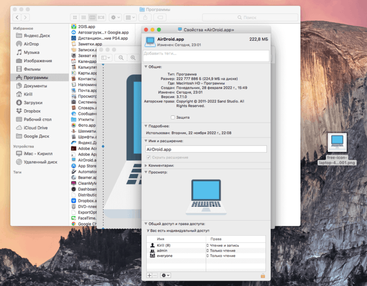Click the orange lock icon in properties
Viewport: 367px width, 286px height.
coord(262,275)
